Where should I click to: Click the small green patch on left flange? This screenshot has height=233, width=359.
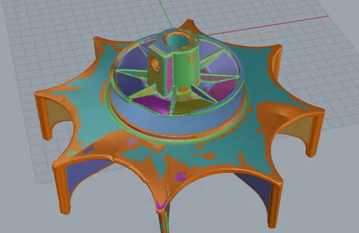72,153
